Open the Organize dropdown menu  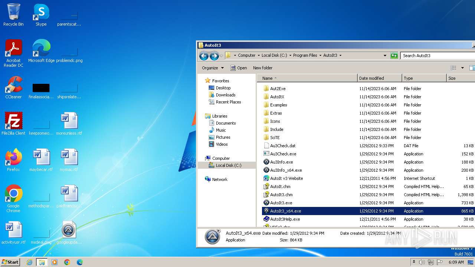[213, 68]
